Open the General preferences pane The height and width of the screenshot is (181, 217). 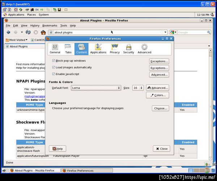[x=55, y=49]
